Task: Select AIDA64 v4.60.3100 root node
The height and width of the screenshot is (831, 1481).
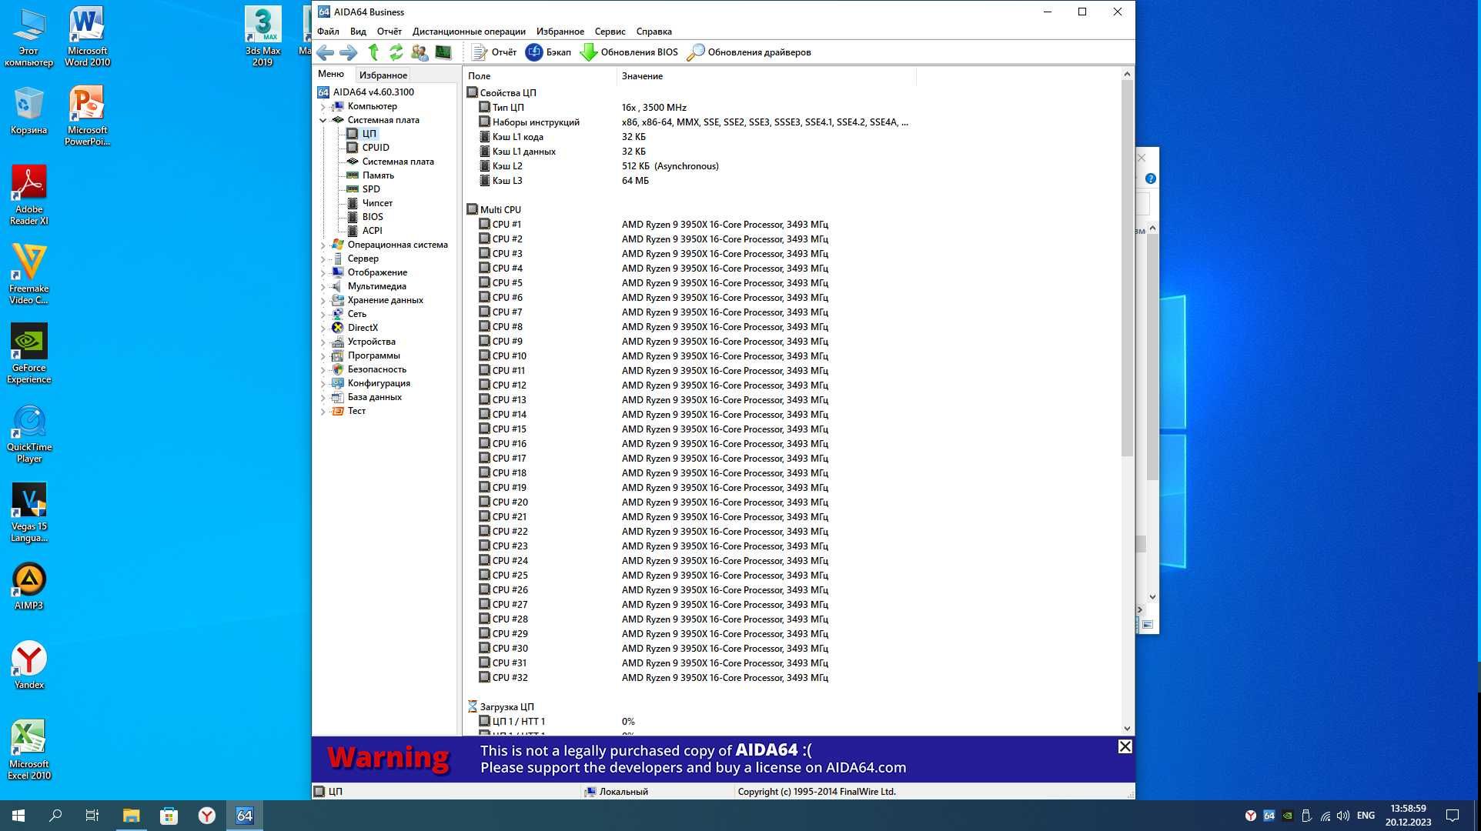Action: coord(373,92)
